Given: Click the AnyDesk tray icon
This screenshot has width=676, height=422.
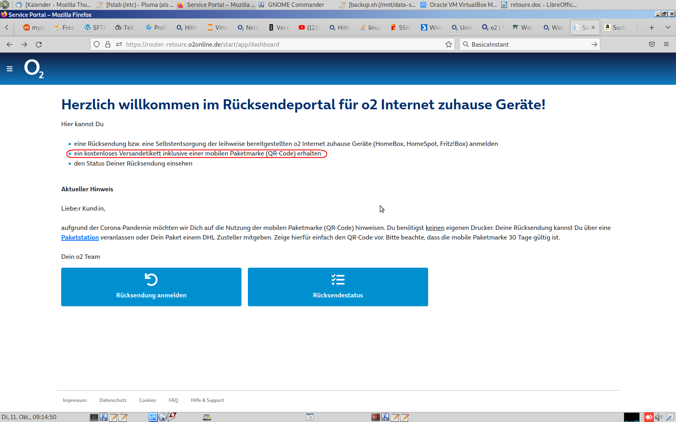Looking at the screenshot, I should [649, 417].
